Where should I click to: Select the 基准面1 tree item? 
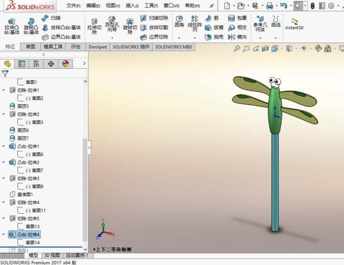[x=21, y=194]
